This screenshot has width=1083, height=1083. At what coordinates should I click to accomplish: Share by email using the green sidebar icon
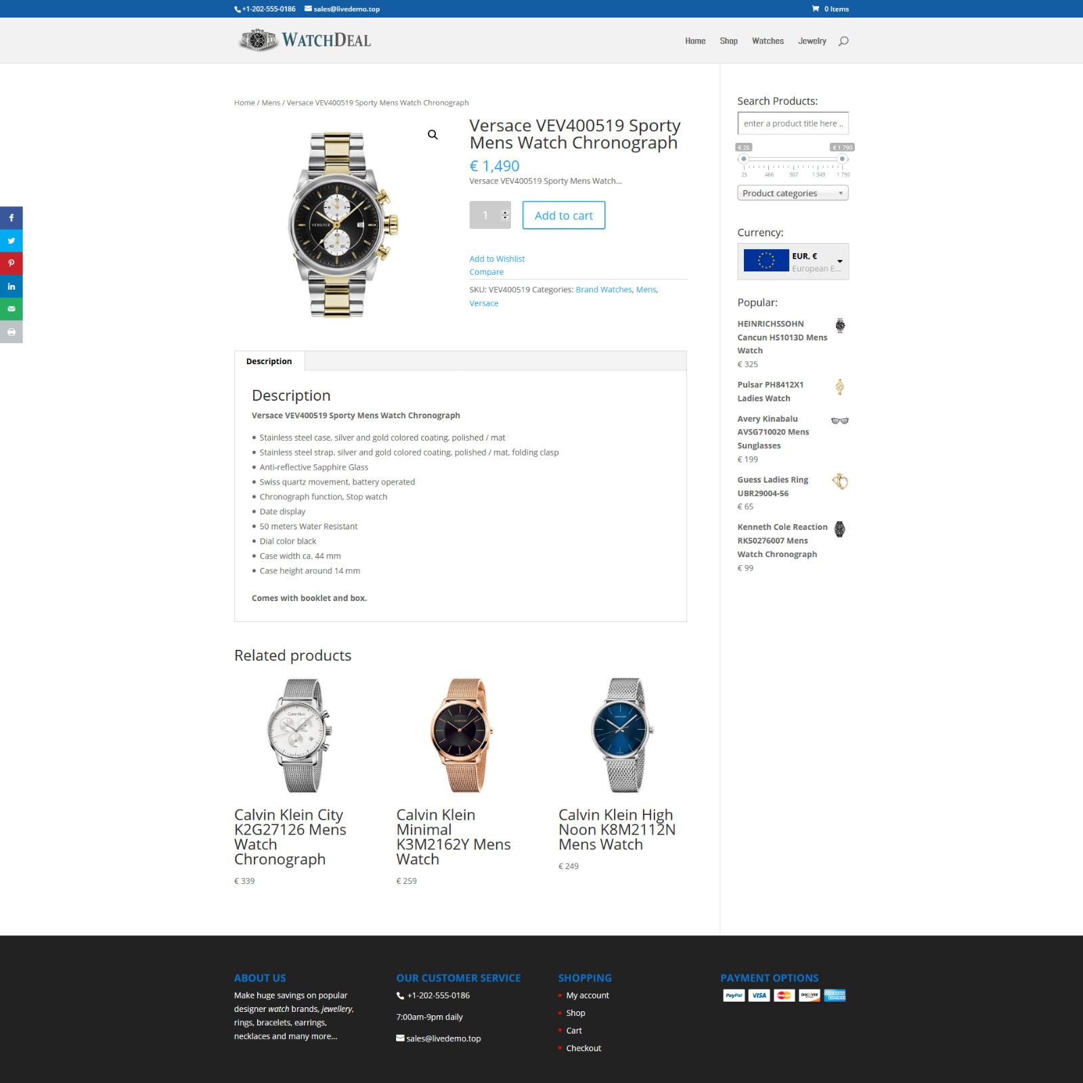click(x=11, y=309)
